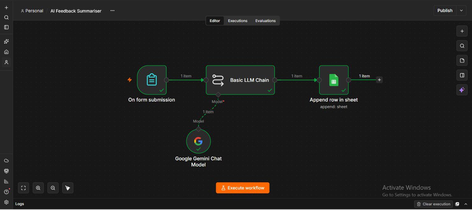This screenshot has height=210, width=472.
Task: Open AI assistant sparkle button on right
Action: click(x=462, y=90)
